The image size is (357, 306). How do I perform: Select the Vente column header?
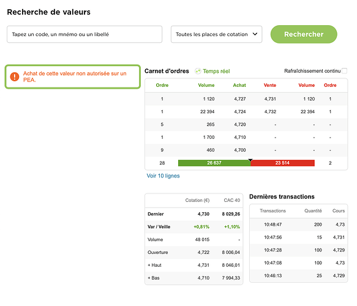click(x=270, y=85)
